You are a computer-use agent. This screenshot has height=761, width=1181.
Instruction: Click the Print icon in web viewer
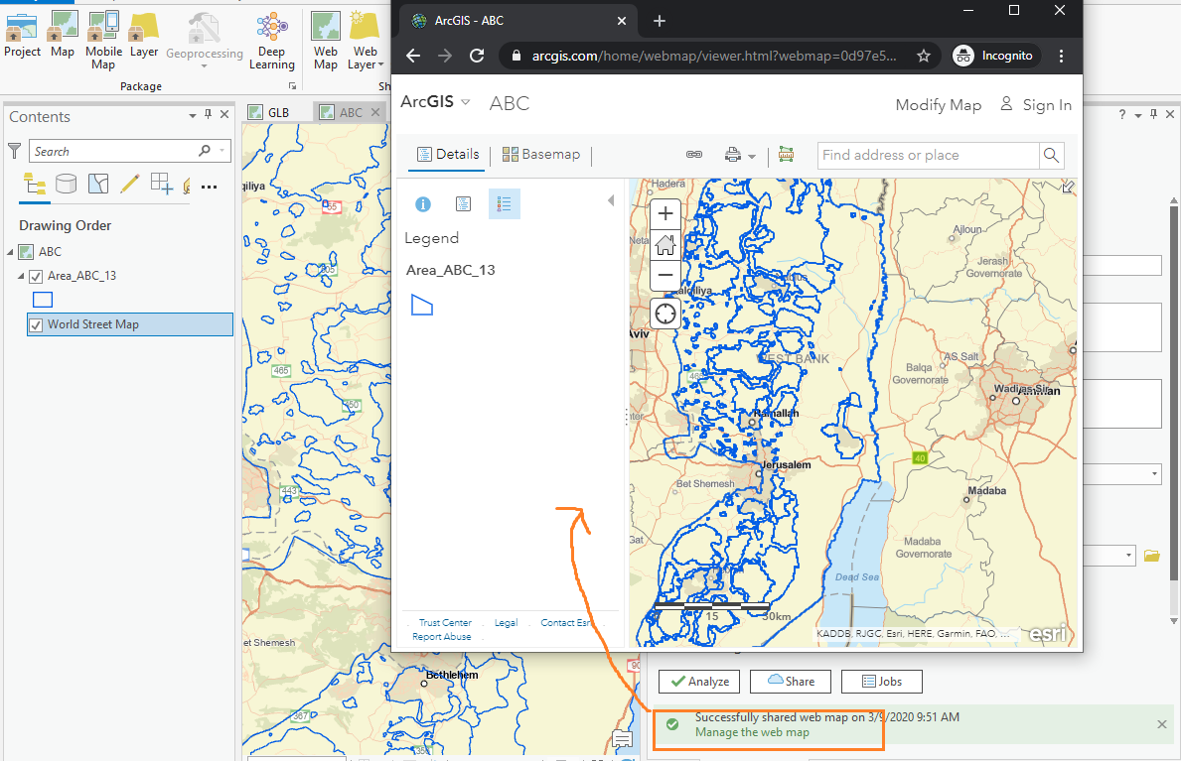click(x=733, y=155)
